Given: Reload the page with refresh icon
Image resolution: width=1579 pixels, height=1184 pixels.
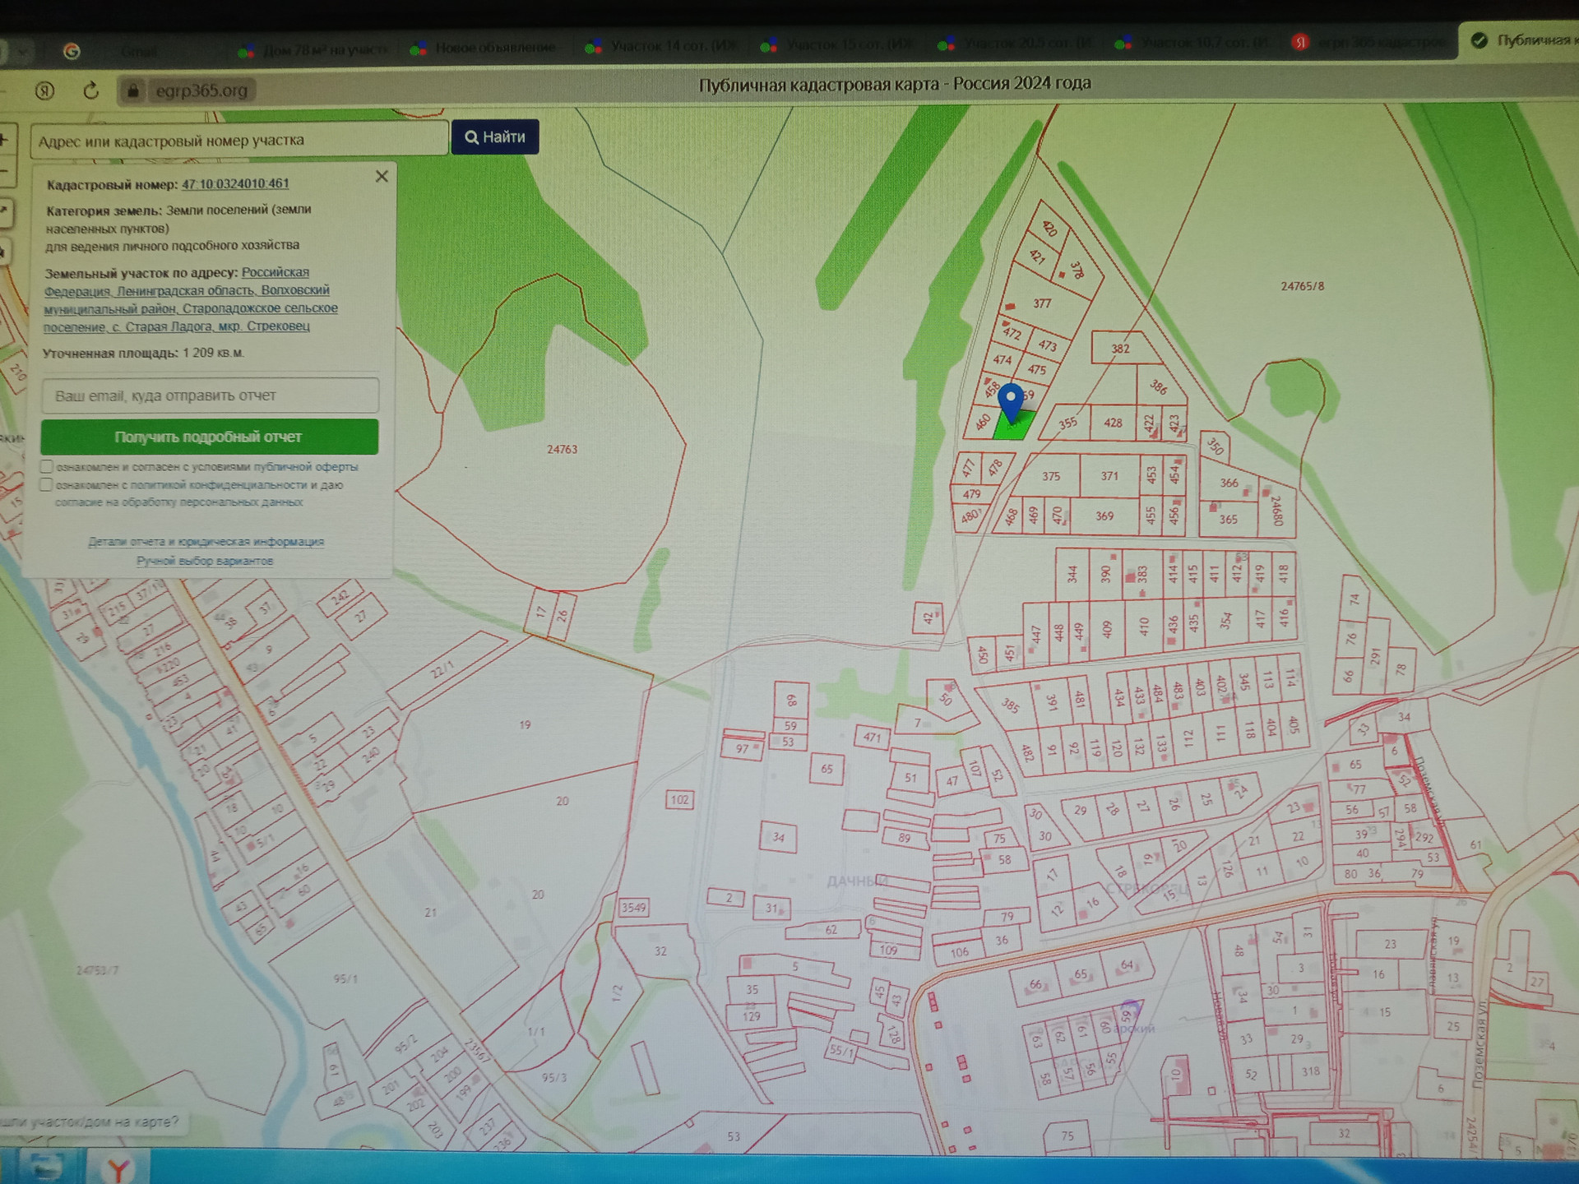Looking at the screenshot, I should click(x=90, y=90).
